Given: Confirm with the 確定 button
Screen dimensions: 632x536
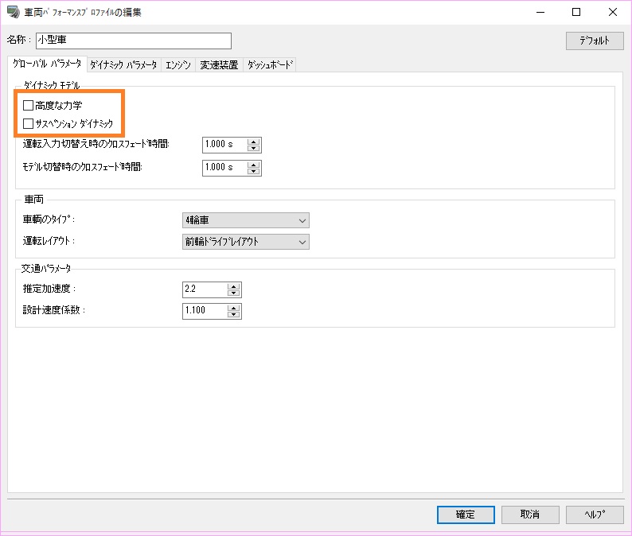Looking at the screenshot, I should (466, 515).
